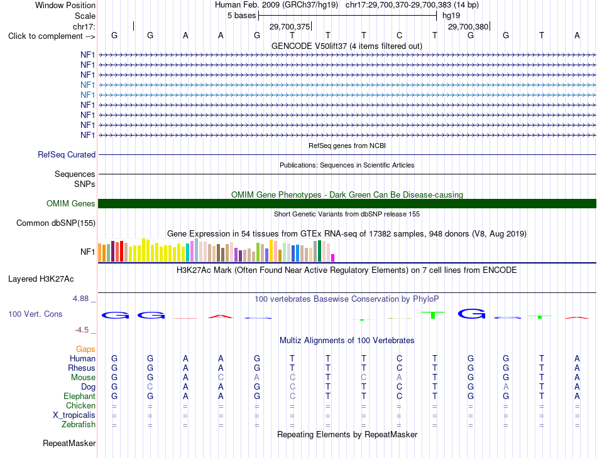Click the 100 Vert. Cons label
Screen dimensions: 597x458
pos(35,314)
